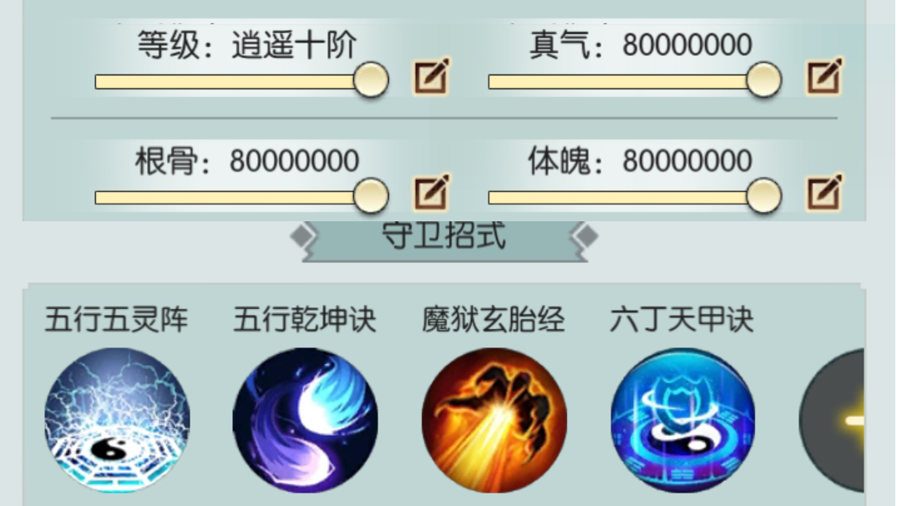The image size is (902, 506).
Task: Tap the partially visible add skill slot
Action: point(832,420)
